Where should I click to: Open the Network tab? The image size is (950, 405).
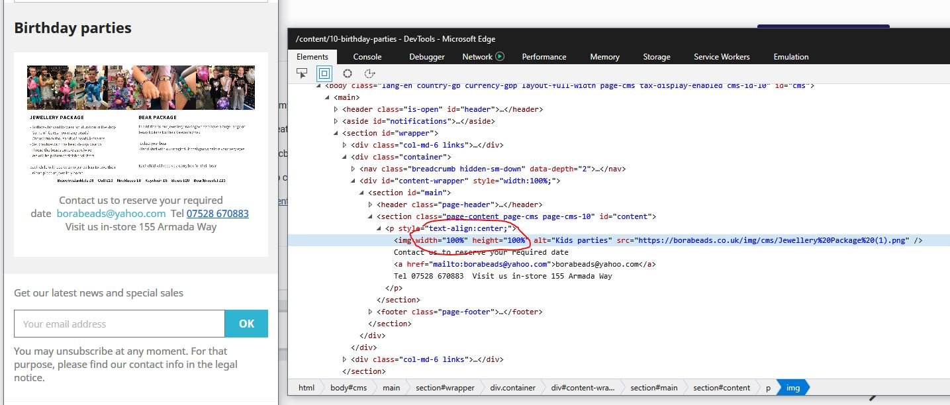pyautogui.click(x=477, y=57)
